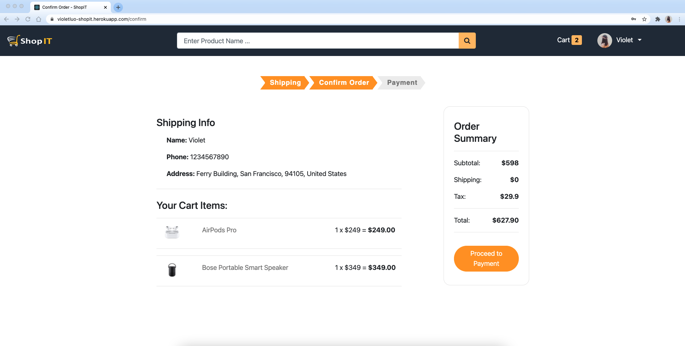Click the Shipping cost $0 value
Screen dimensions: 685x346
click(x=514, y=180)
